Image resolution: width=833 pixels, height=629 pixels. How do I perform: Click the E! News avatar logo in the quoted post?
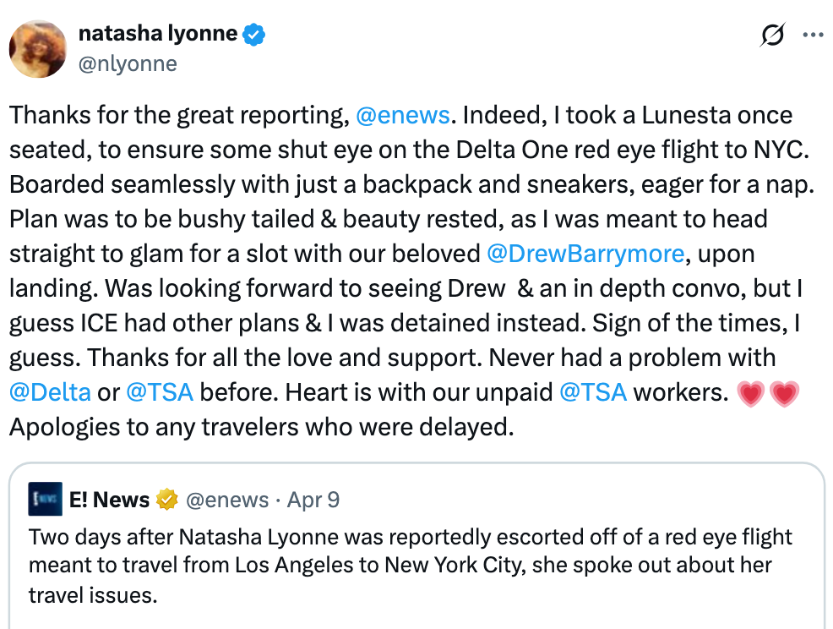coord(45,500)
